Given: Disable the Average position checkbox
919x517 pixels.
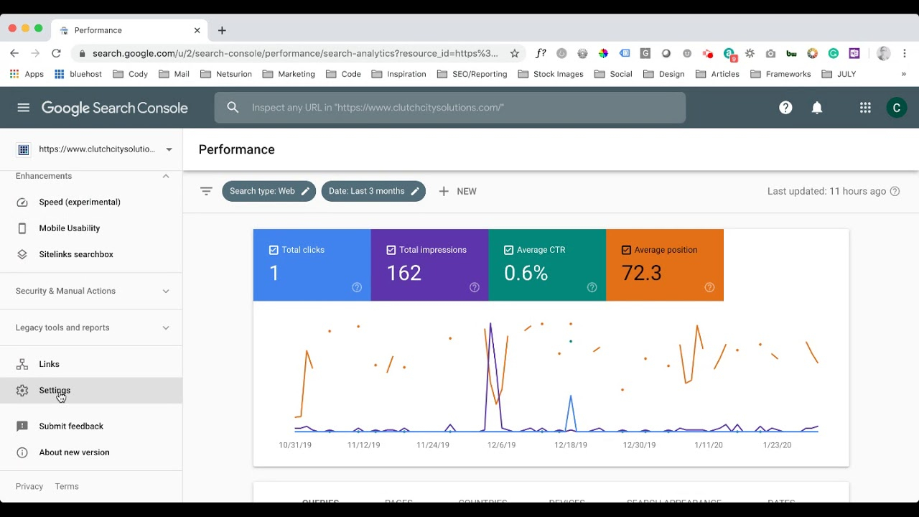Looking at the screenshot, I should [626, 250].
